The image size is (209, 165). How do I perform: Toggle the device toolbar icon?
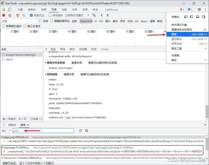9,9
